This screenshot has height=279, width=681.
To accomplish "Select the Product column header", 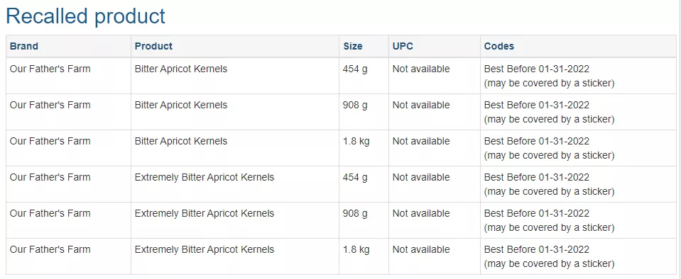I will pos(153,46).
